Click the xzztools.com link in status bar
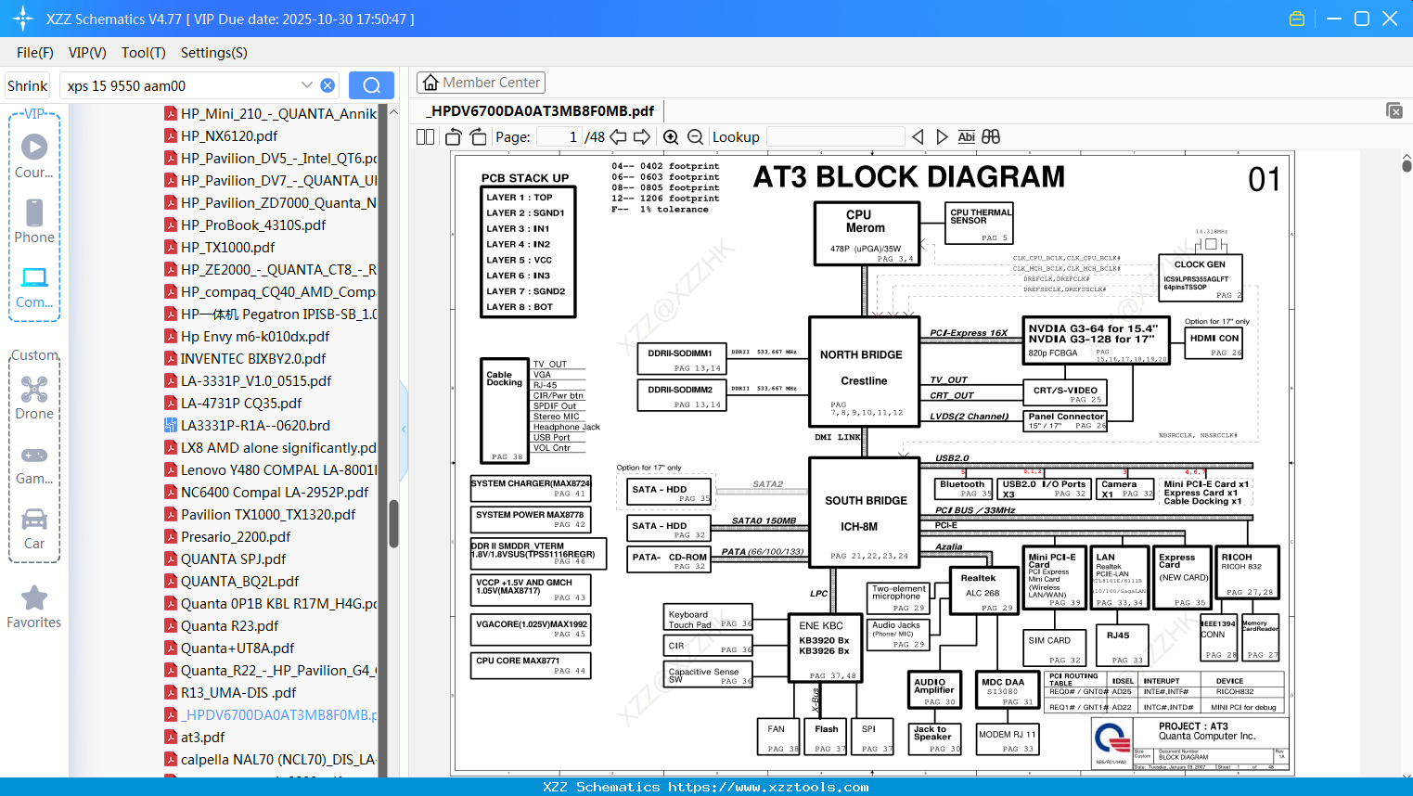 pos(768,787)
